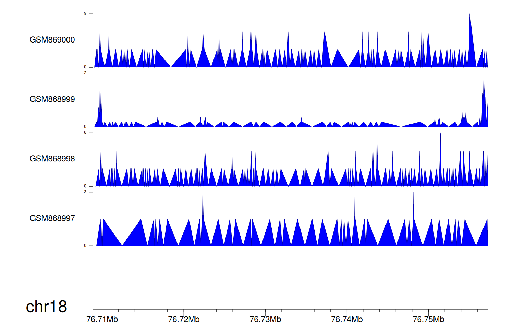Image resolution: width=514 pixels, height=336 pixels.
Task: Click the y-axis maximum label 12
Action: (x=84, y=73)
